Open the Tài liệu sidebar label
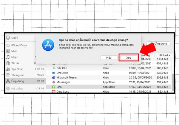Viewport: 179px width, 125px height. pyautogui.click(x=16, y=63)
